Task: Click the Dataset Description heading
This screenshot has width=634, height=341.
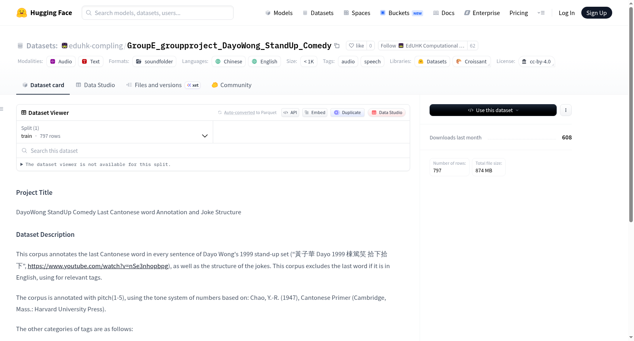Action: (x=46, y=234)
